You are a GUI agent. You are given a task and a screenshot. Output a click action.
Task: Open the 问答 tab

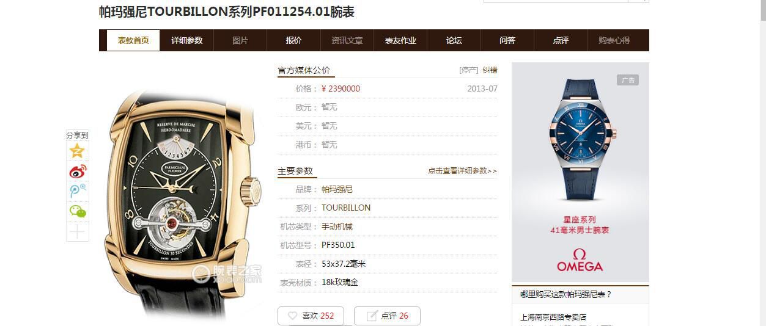pos(507,40)
